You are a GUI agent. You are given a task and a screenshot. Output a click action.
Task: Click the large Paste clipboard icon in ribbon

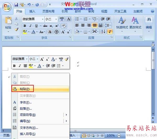pos(8,20)
